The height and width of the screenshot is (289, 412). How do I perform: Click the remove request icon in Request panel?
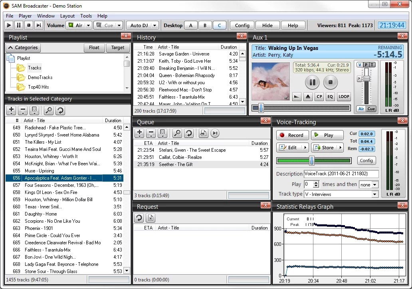(150, 218)
